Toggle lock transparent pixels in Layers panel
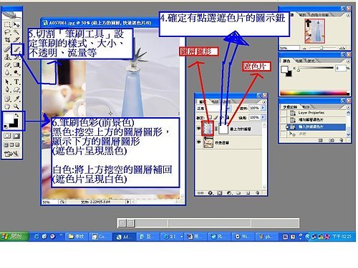Image resolution: width=358 pixels, height=268 pixels. pyautogui.click(x=211, y=117)
